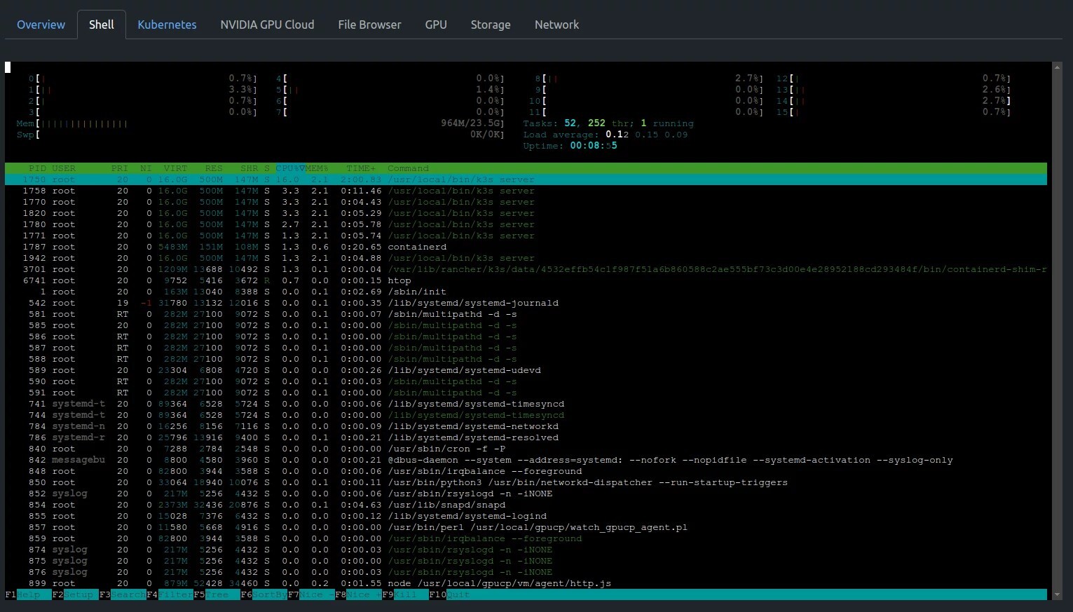
Task: Click the Command column header
Action: (408, 168)
